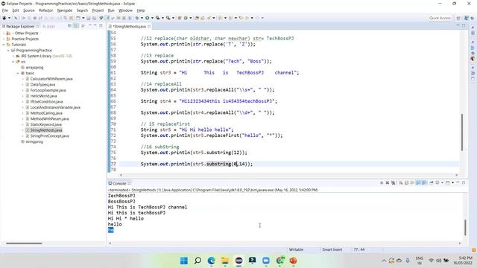
Task: Close the StringMethods.java editor tab
Action: click(x=149, y=27)
